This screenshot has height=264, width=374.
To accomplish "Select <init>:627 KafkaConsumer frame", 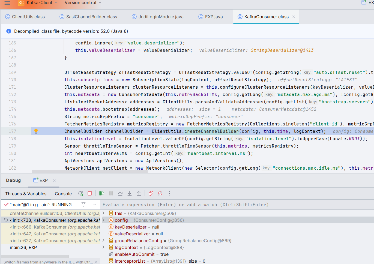I will point(50,241).
